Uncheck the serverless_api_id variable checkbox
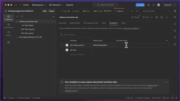Image resolution: width=180 pixels, height=101 pixels. click(x=67, y=45)
